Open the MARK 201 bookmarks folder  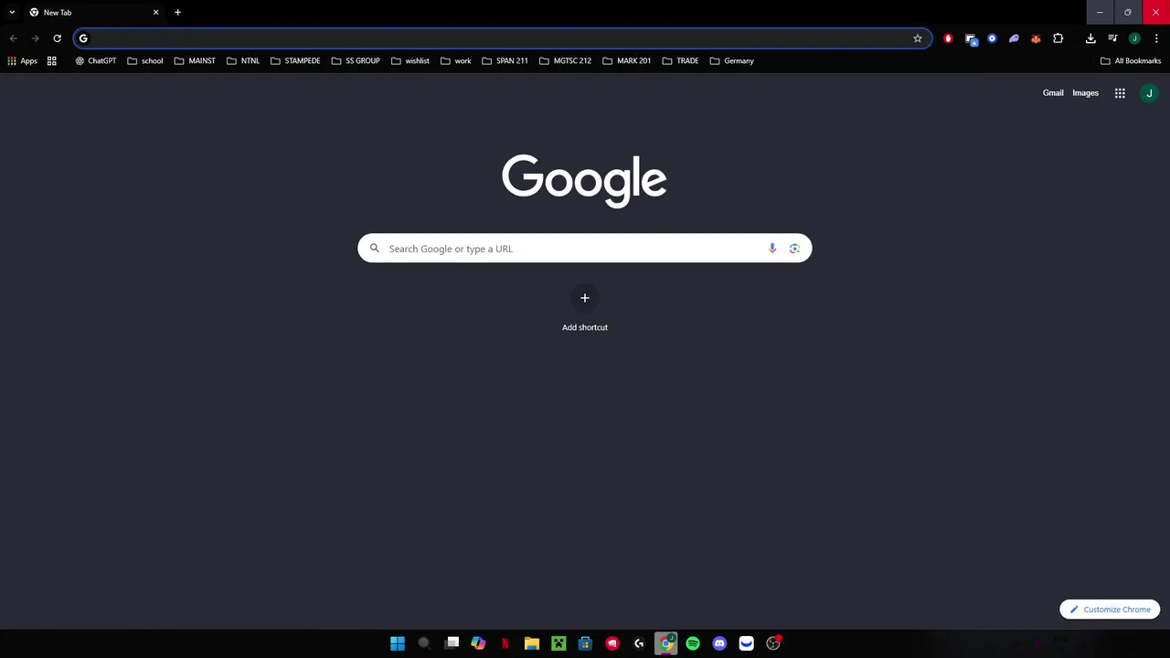pos(627,61)
